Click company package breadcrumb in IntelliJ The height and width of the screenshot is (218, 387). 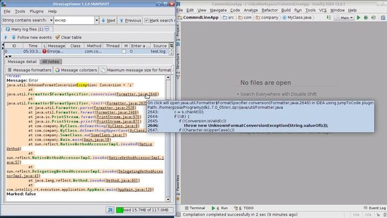pos(267,18)
